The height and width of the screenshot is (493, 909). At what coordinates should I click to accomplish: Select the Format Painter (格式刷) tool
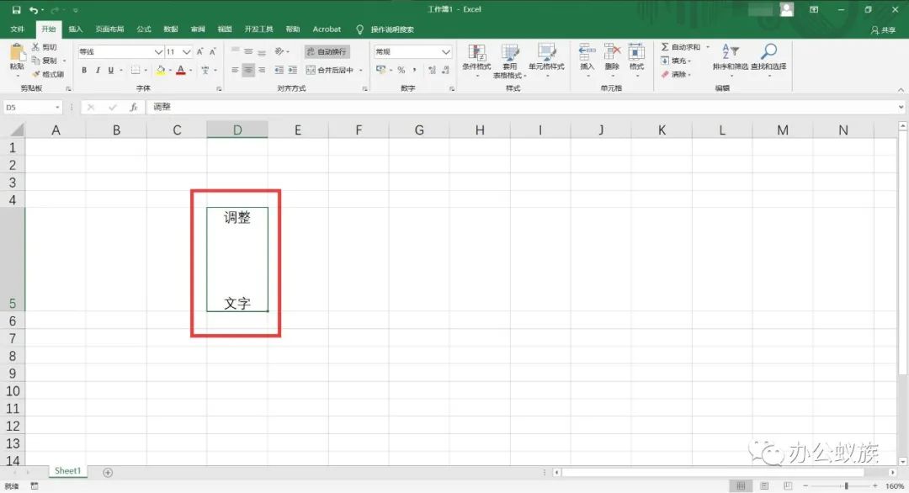pos(47,74)
